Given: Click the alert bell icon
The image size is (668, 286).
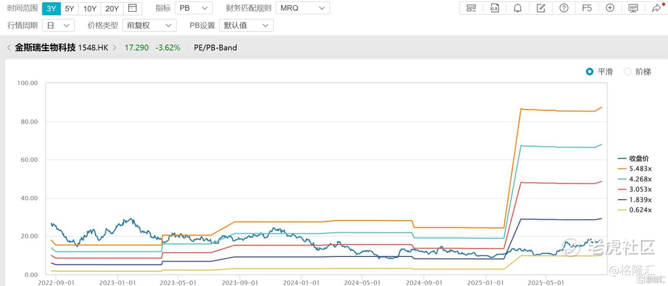Looking at the screenshot, I should click(x=517, y=8).
